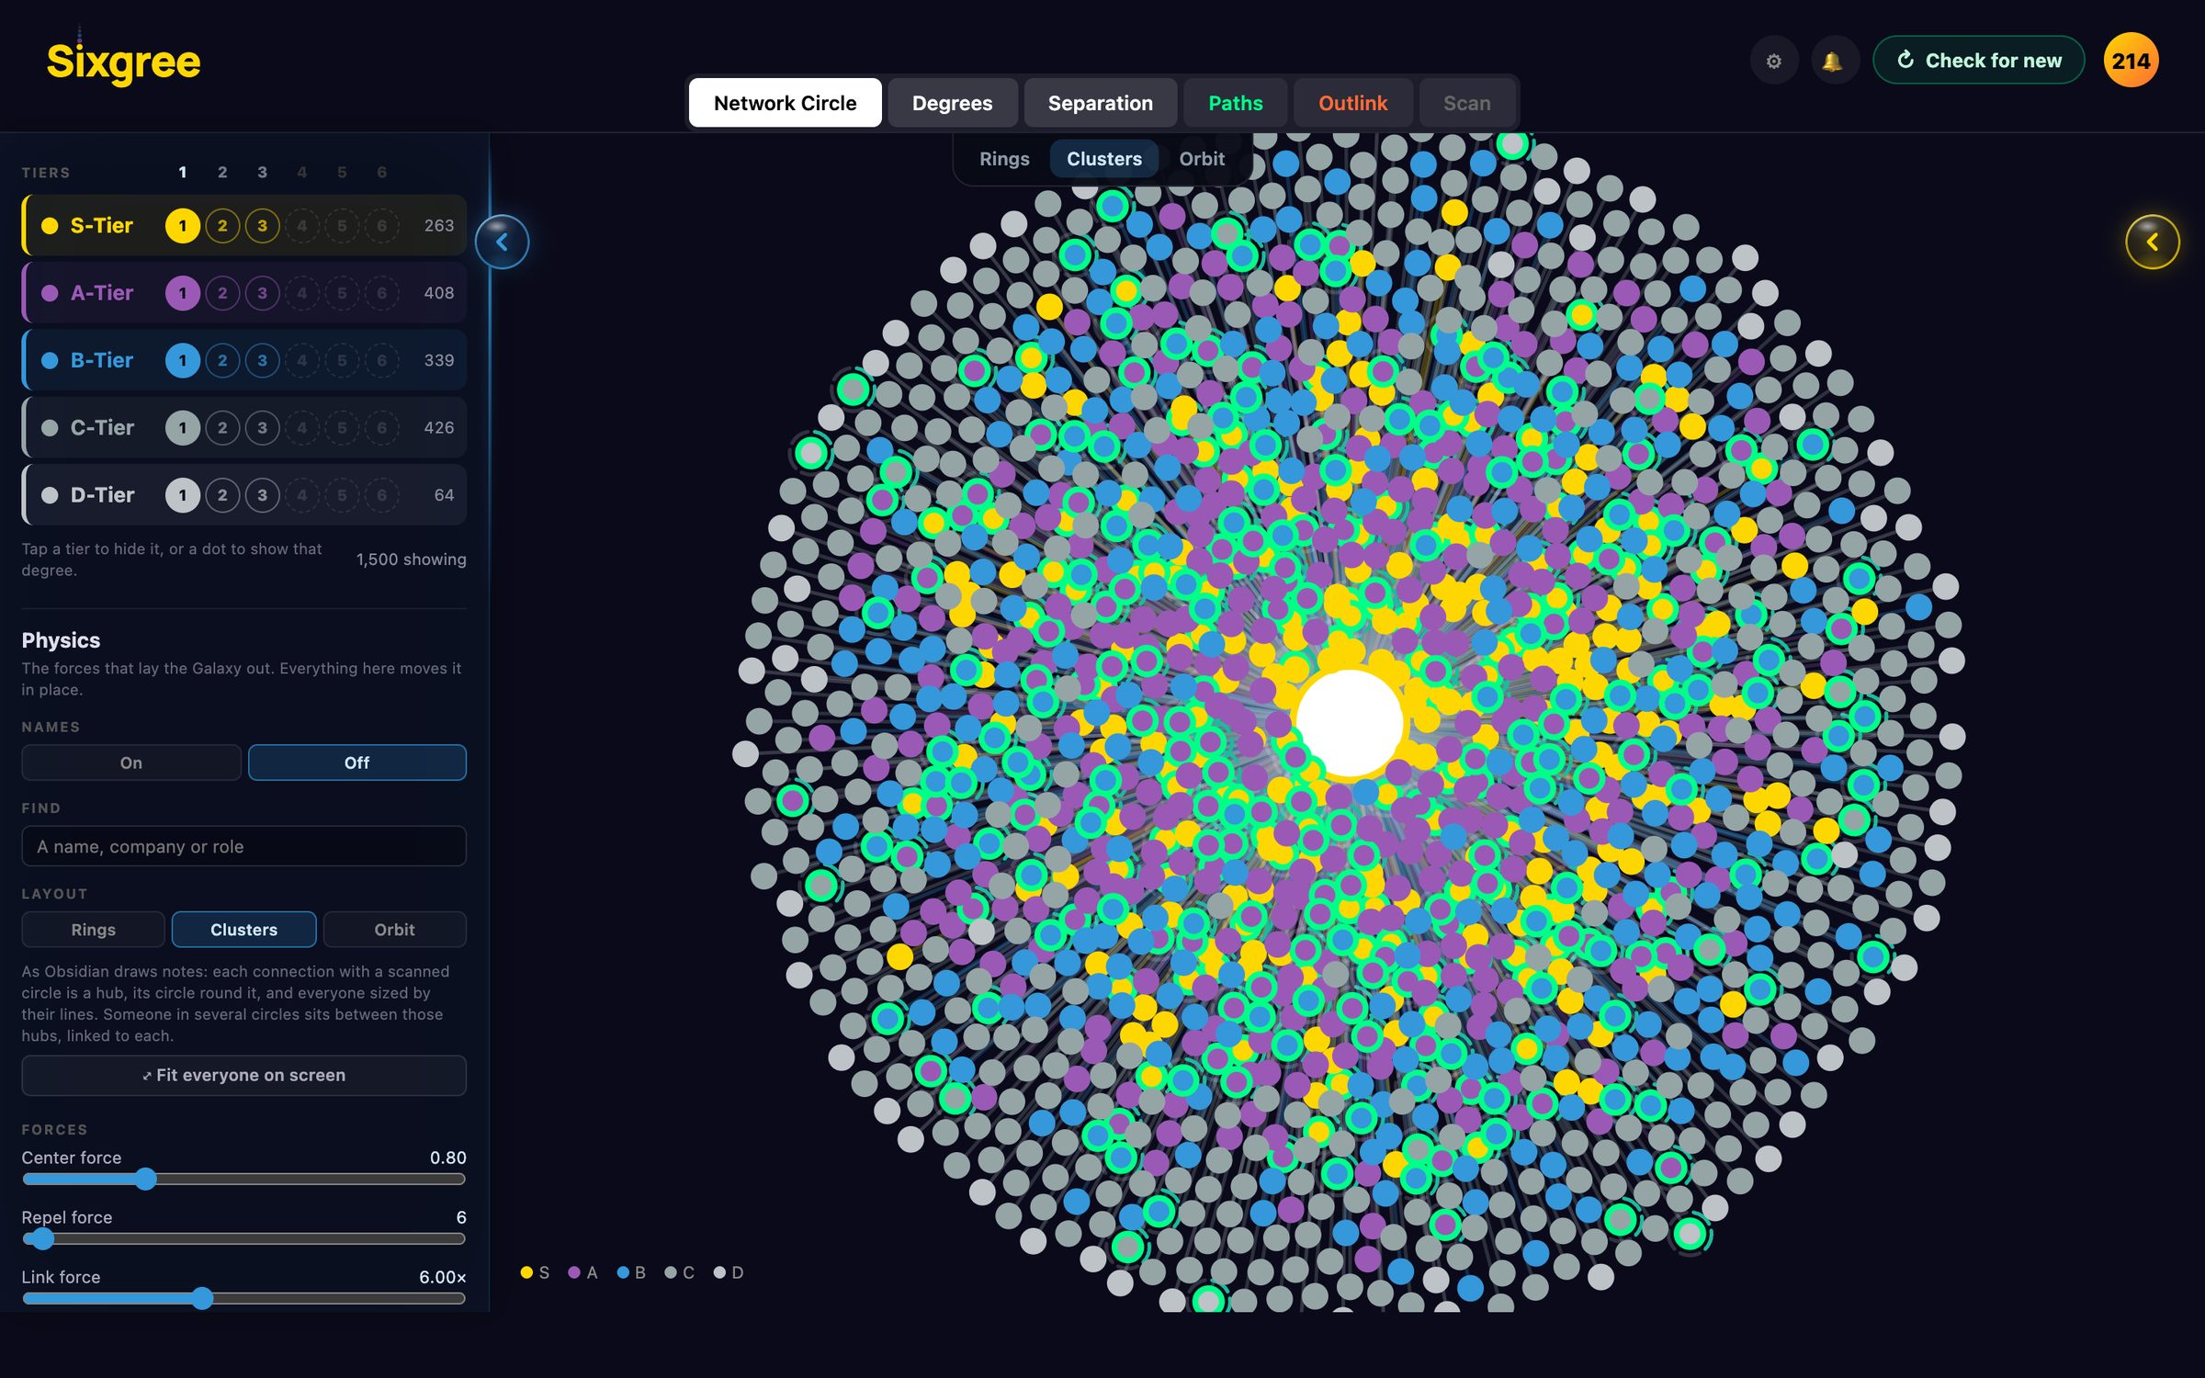Image resolution: width=2205 pixels, height=1378 pixels.
Task: Expand right panel via yellow chevron
Action: pyautogui.click(x=2152, y=242)
